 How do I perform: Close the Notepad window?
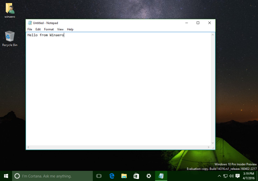pyautogui.click(x=210, y=23)
